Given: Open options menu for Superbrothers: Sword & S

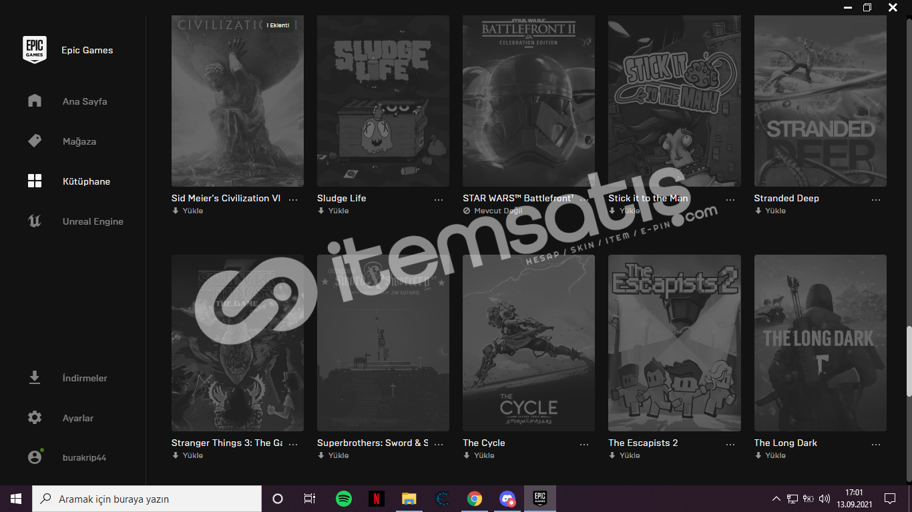Looking at the screenshot, I should (439, 444).
